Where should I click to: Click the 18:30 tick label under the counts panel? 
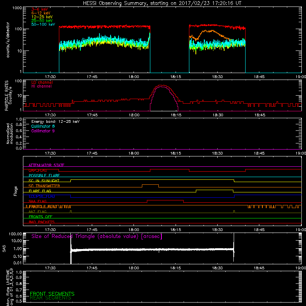217,77
